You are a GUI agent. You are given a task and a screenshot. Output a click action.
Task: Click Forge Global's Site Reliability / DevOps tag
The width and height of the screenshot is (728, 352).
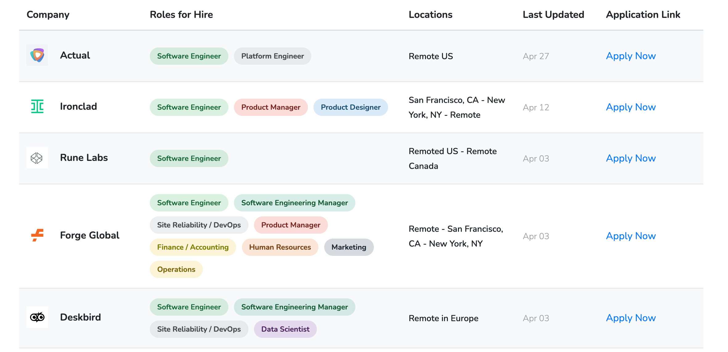coord(199,225)
